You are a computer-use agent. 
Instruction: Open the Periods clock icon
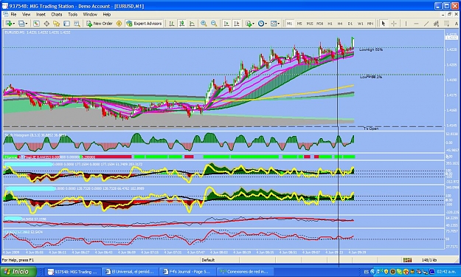tap(261, 24)
